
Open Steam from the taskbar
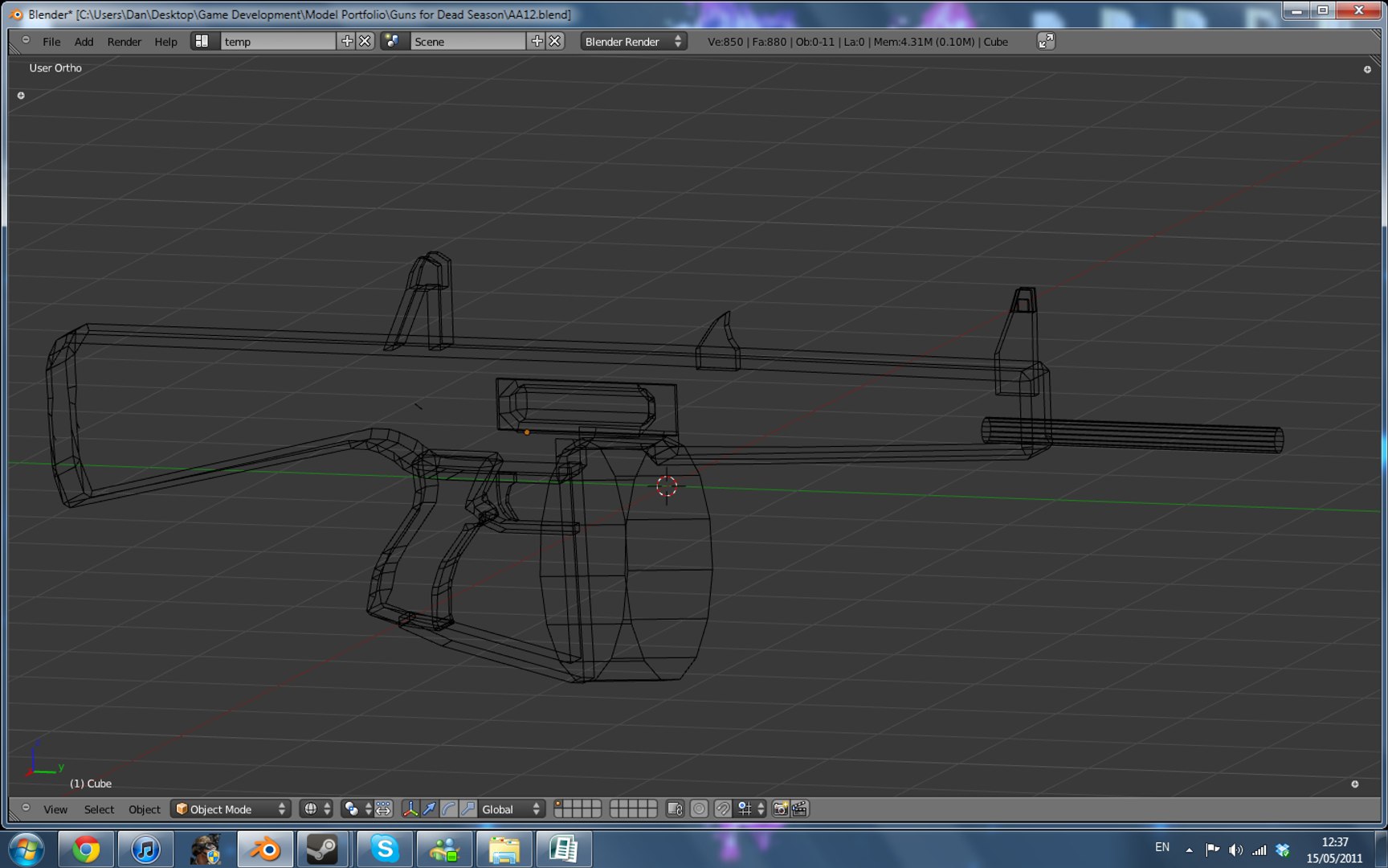[x=322, y=849]
